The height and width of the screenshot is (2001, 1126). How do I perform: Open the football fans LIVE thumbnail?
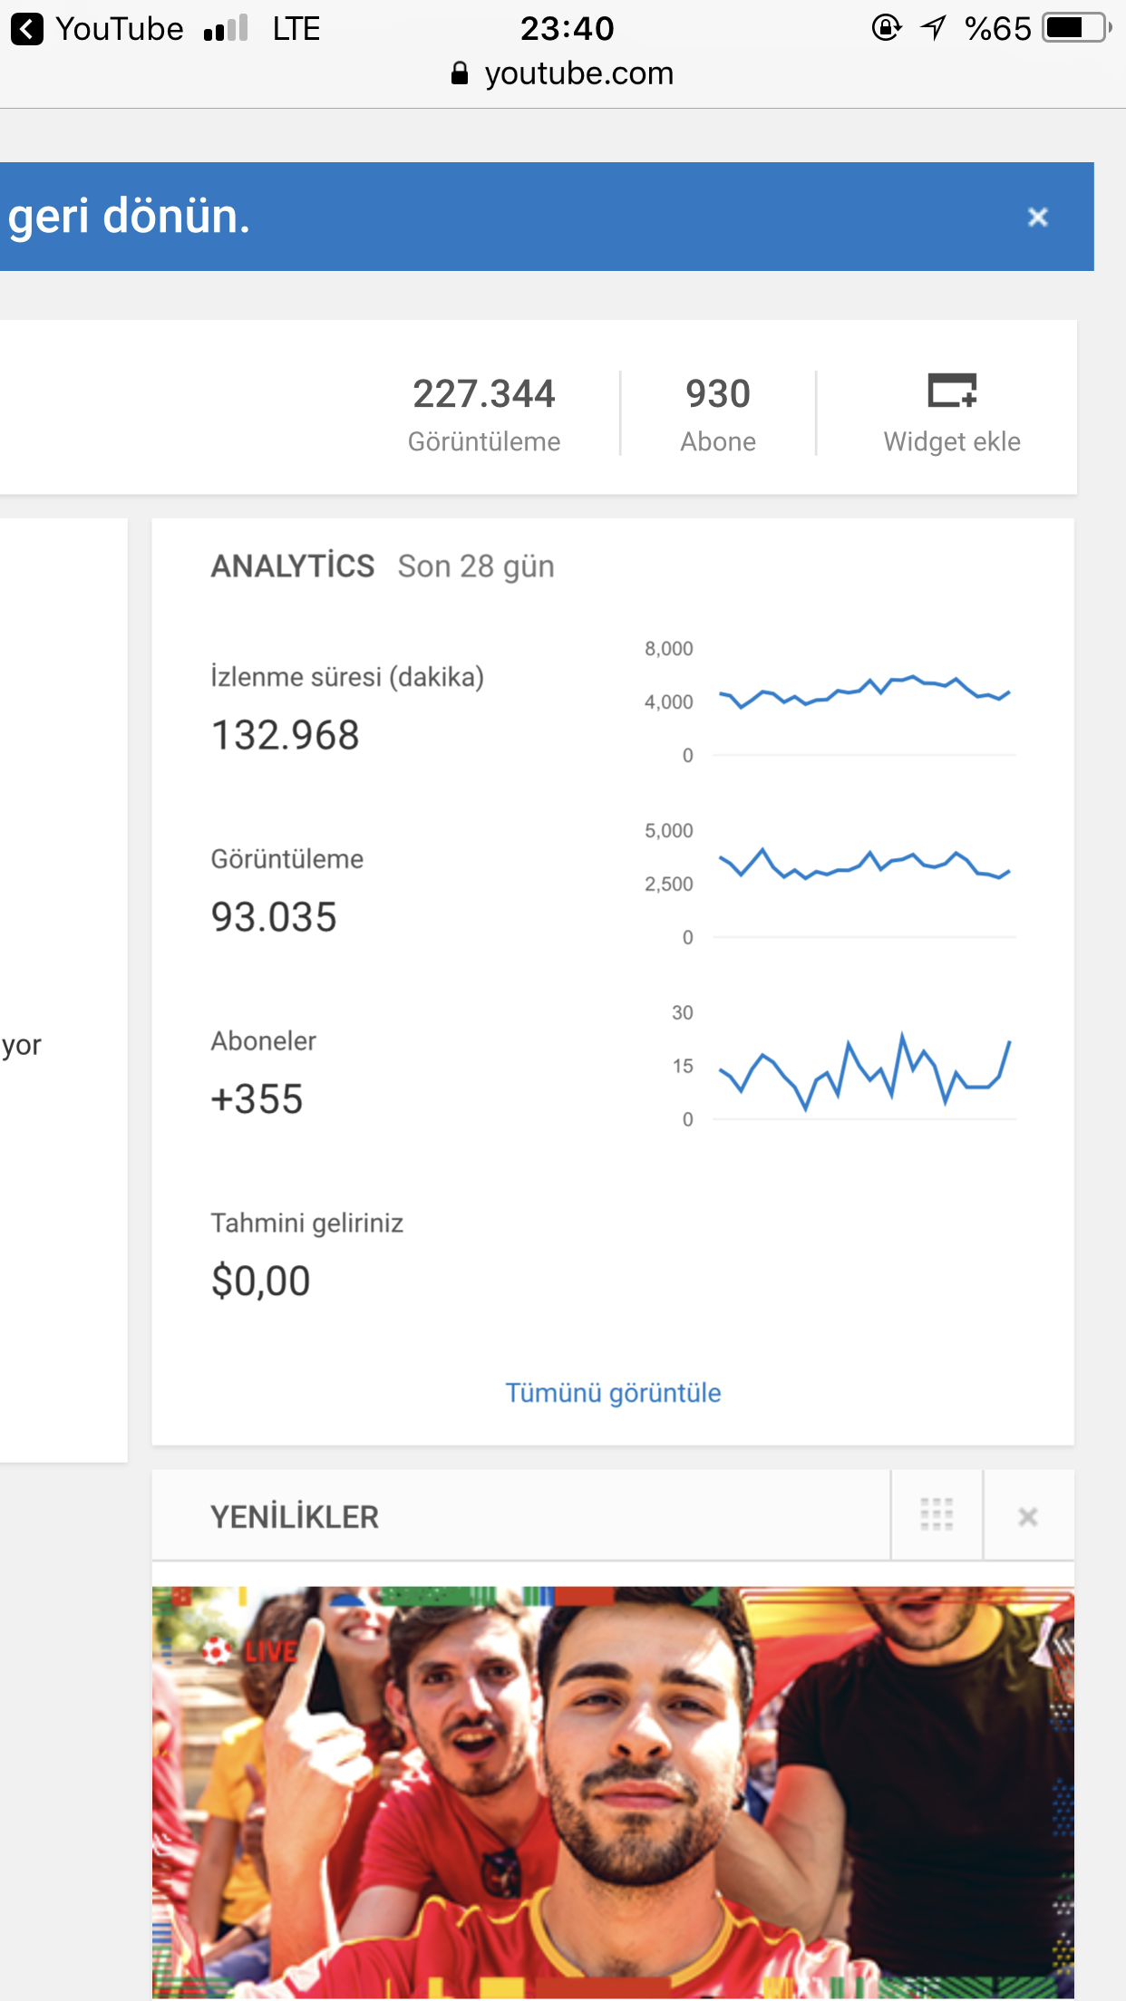point(613,1793)
